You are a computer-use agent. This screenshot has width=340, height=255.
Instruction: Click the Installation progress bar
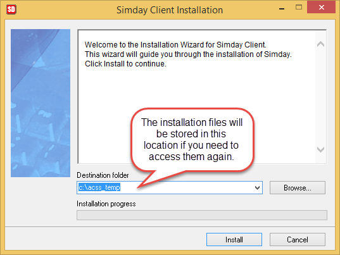pos(202,215)
